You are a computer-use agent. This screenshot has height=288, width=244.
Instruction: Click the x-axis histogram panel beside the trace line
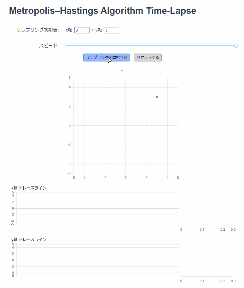206,208
